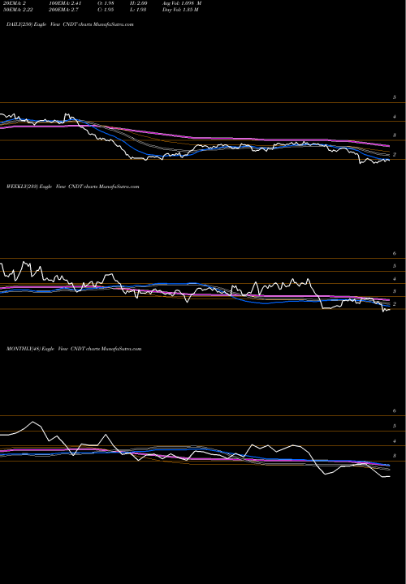Click axis label 2 on daily chart
The width and height of the screenshot is (406, 584).
tap(394, 154)
